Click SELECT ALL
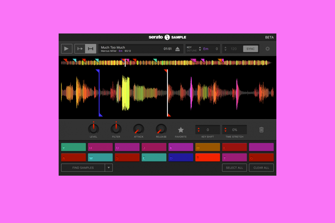 click(x=234, y=168)
